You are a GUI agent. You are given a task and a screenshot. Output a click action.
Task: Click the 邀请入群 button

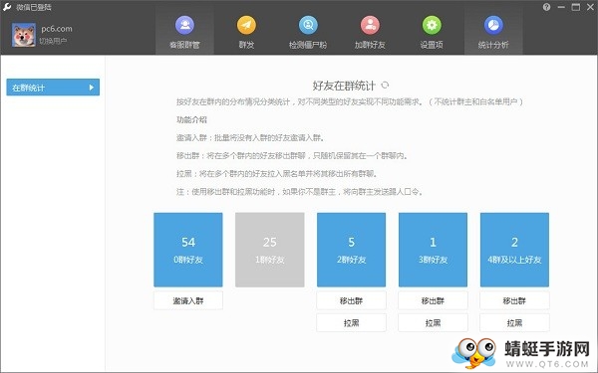click(x=188, y=300)
